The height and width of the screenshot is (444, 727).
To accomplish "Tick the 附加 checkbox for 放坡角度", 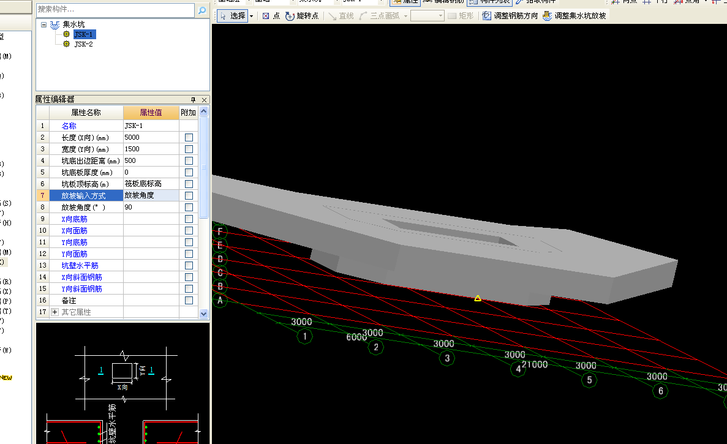I will 189,207.
